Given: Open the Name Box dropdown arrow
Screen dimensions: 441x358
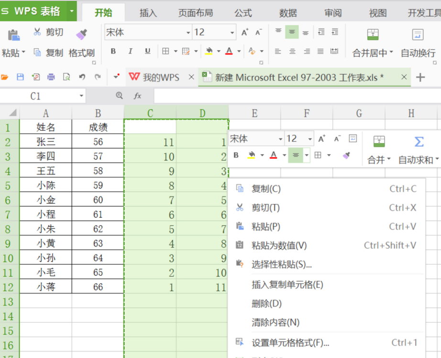Looking at the screenshot, I should (81, 96).
